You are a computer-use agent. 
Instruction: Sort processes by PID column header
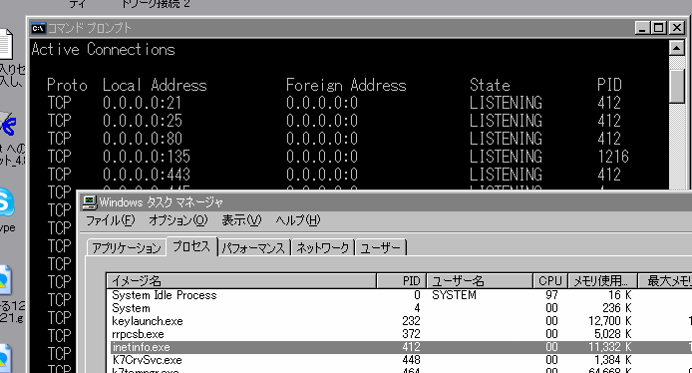pos(401,280)
